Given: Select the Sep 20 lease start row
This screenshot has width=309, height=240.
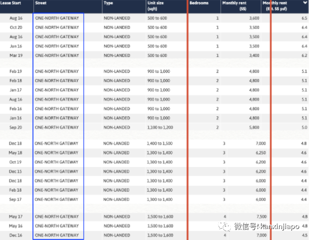Looking at the screenshot, I should click(16, 127).
